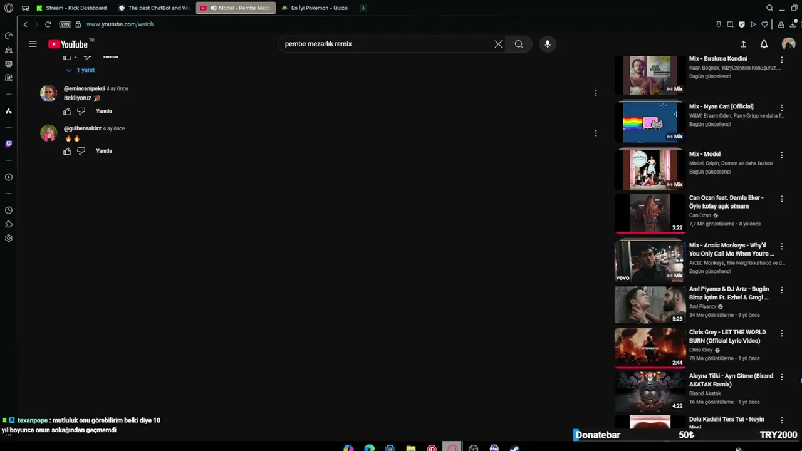
Task: Switch to Stream - Kick Dashboard tab
Action: [72, 8]
